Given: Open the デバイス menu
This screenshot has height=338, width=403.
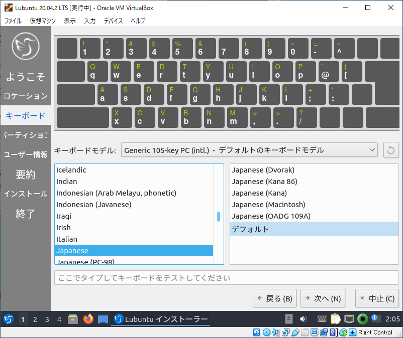Looking at the screenshot, I should (114, 21).
